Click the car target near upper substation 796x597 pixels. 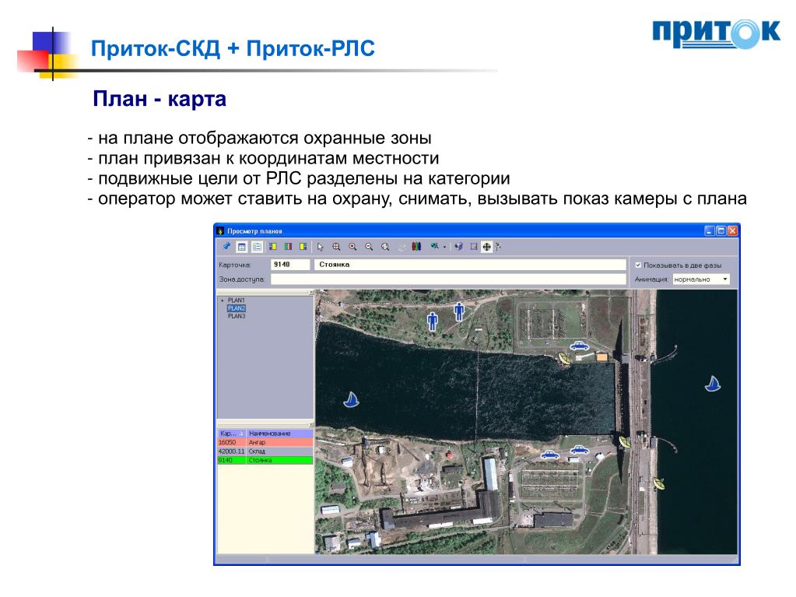[x=579, y=346]
